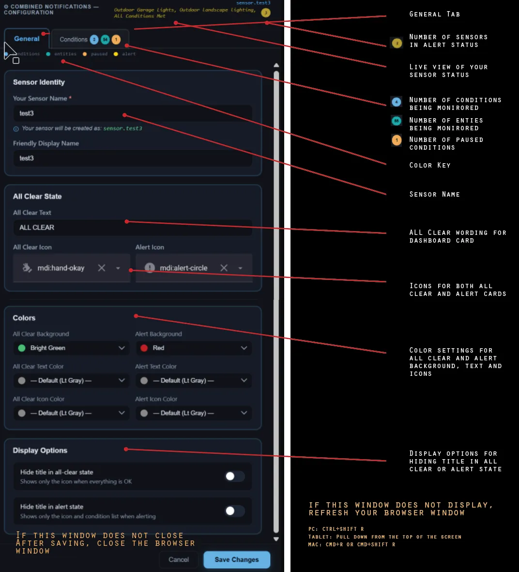Focus the Friendly Display Name field
Viewport: 519px width, 572px height.
click(x=133, y=158)
